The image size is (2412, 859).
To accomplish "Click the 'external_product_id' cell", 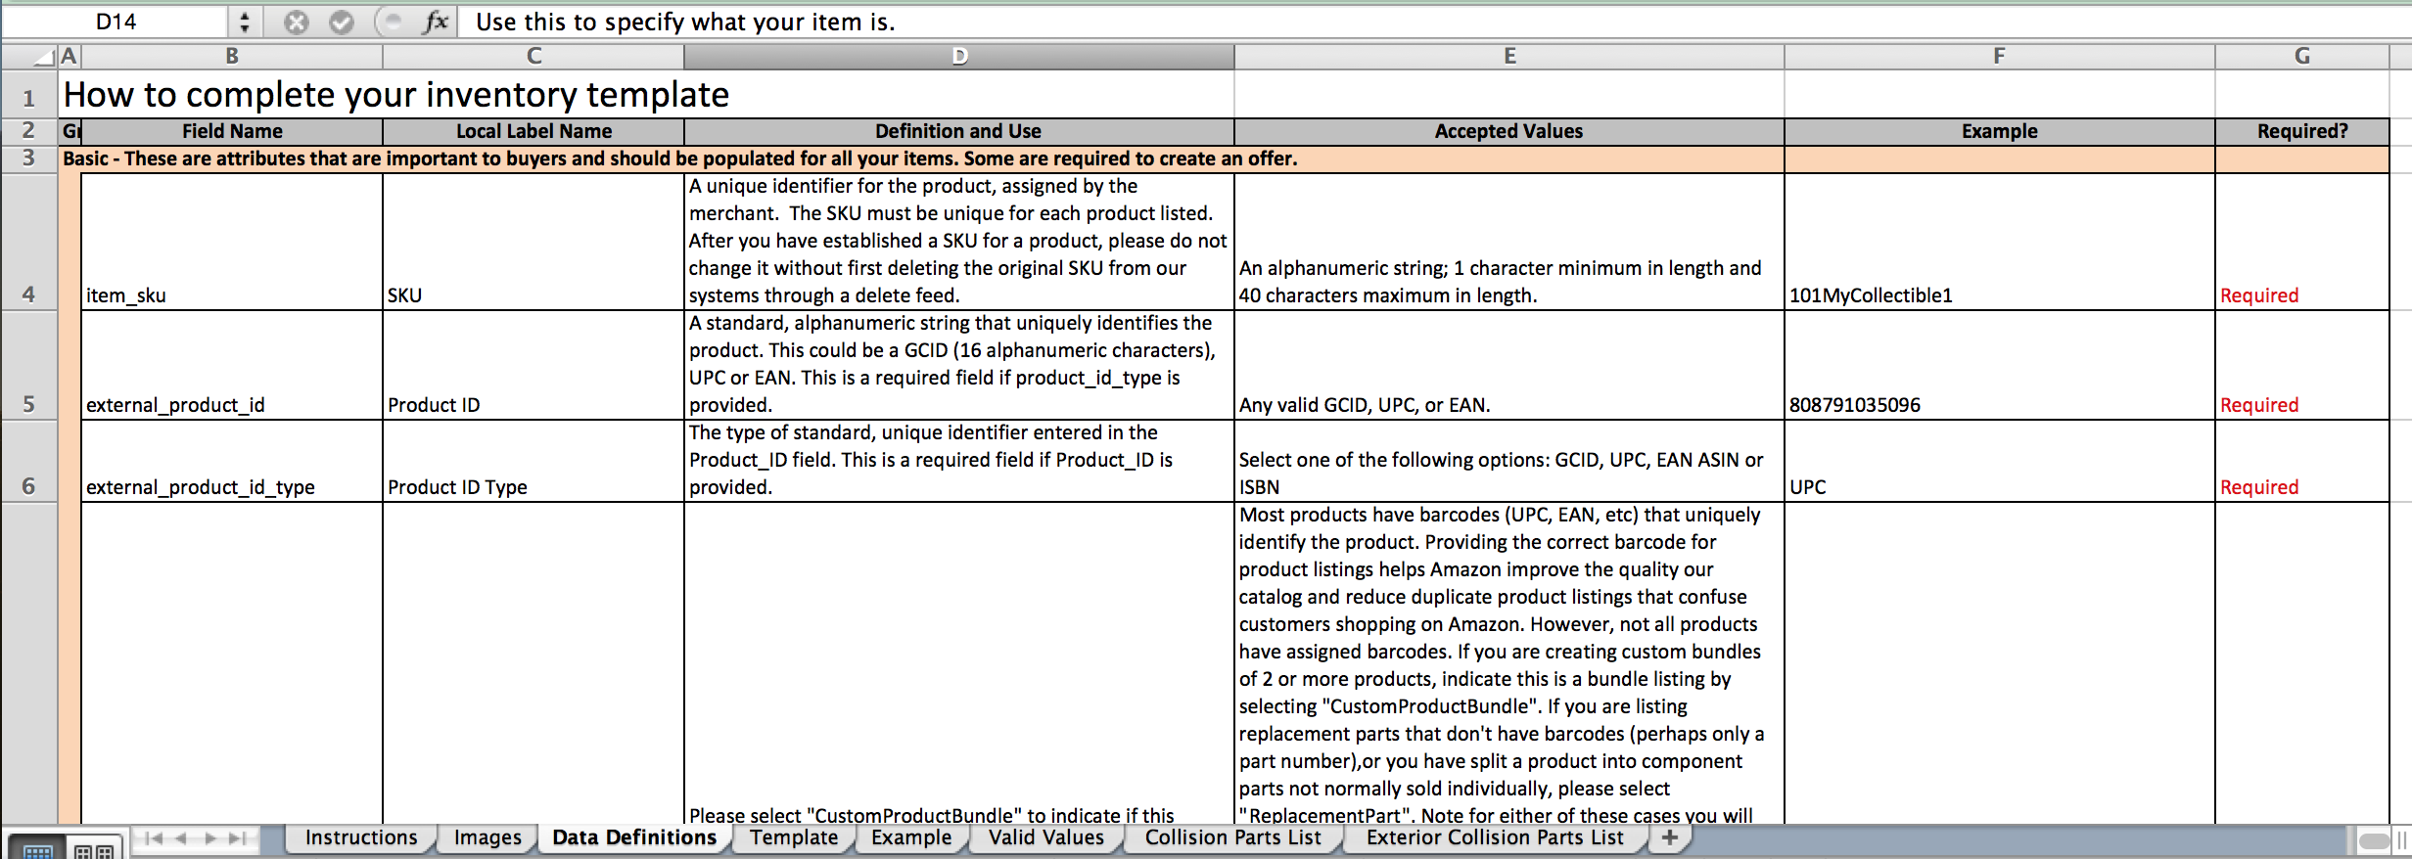I will [x=232, y=366].
